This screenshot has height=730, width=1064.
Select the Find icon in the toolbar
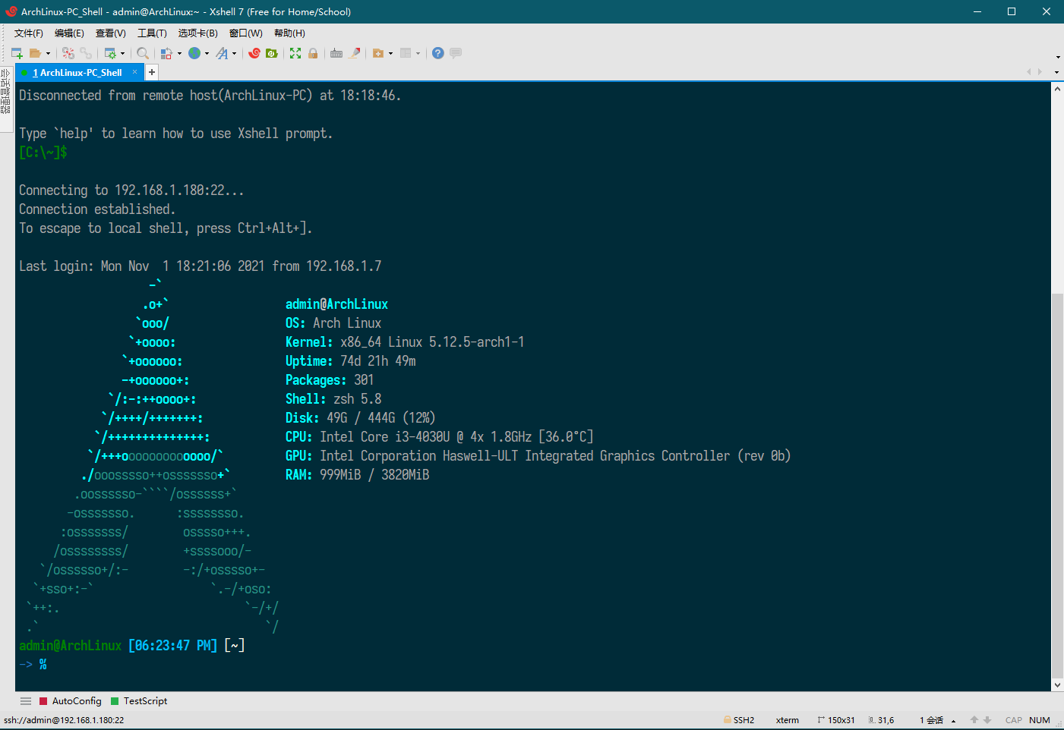143,53
